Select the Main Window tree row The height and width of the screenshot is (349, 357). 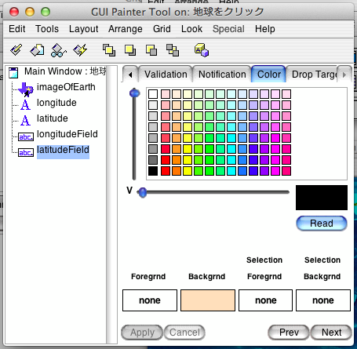pyautogui.click(x=65, y=71)
